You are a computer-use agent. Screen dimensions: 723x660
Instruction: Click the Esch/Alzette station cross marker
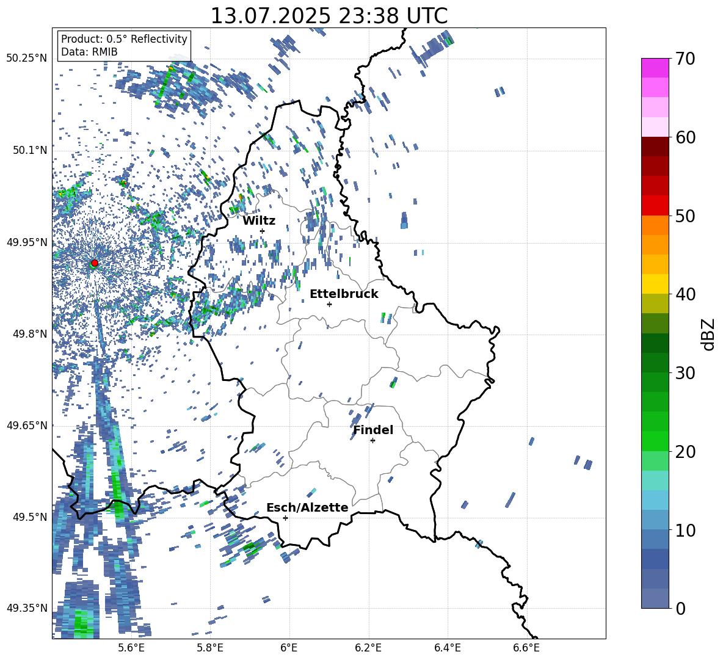pos(285,518)
